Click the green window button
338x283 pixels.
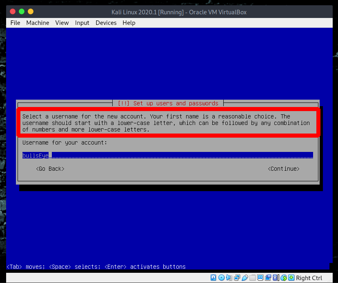click(x=22, y=11)
